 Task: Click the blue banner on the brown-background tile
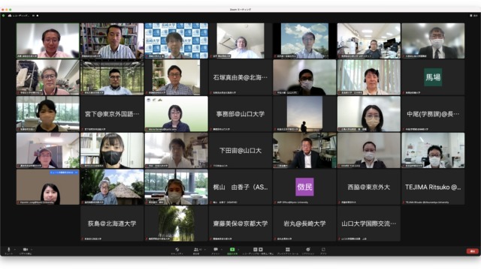click(64, 172)
